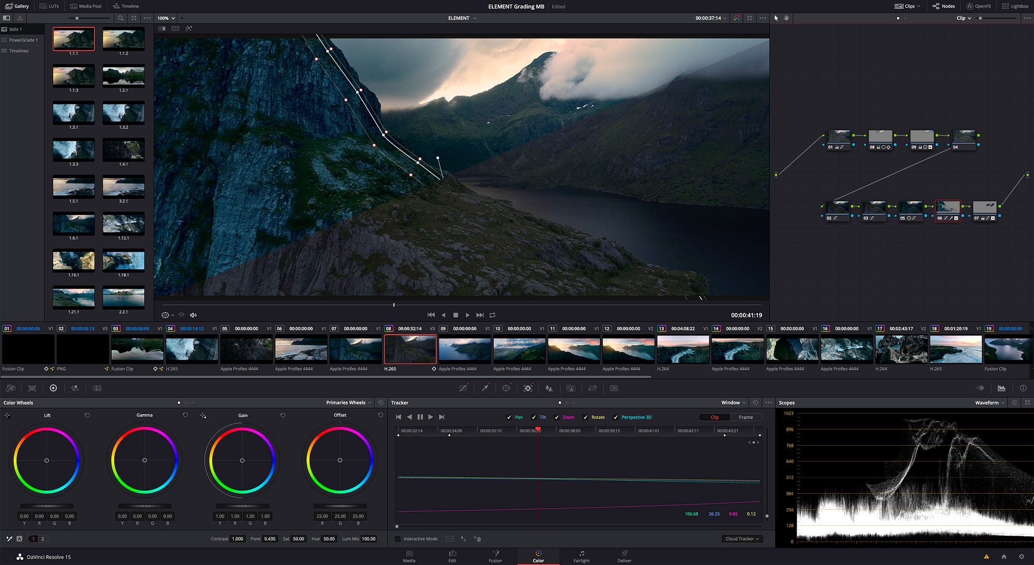Viewport: 1034px width, 565px height.
Task: Select still thumbnail 1.3.1 in gallery
Action: [73, 113]
